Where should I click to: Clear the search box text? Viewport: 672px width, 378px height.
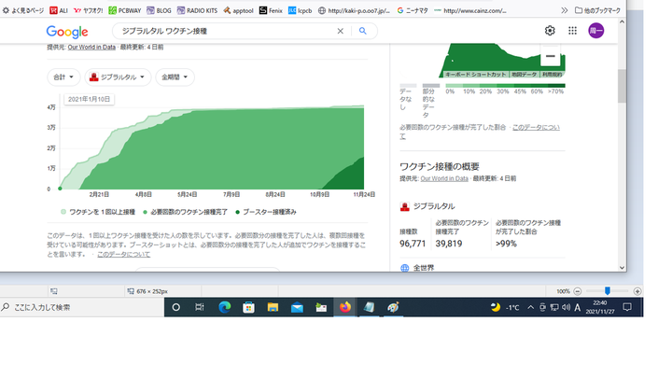pyautogui.click(x=340, y=31)
